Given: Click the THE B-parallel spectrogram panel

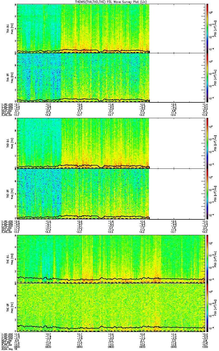Looking at the screenshot, I should click(x=111, y=308).
